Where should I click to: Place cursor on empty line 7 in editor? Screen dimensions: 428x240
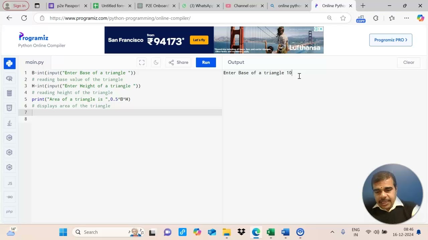[x=126, y=112]
